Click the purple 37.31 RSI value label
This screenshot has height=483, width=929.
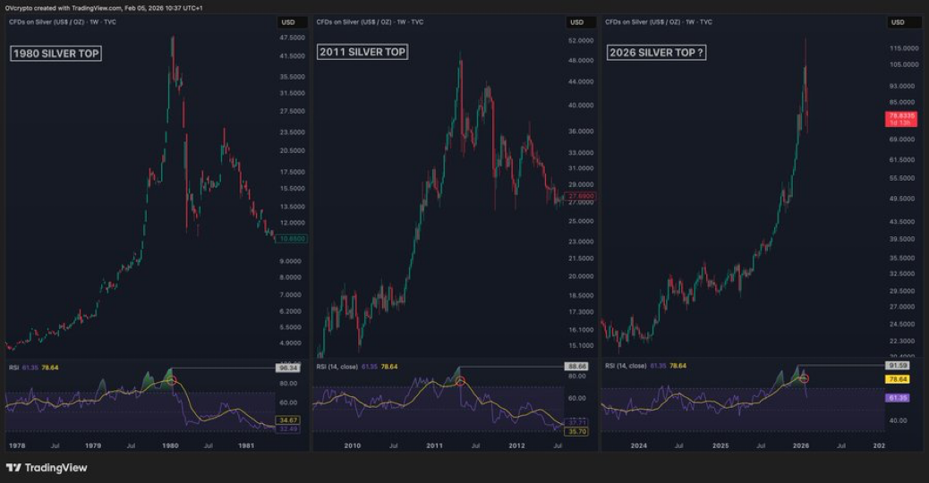coord(576,422)
